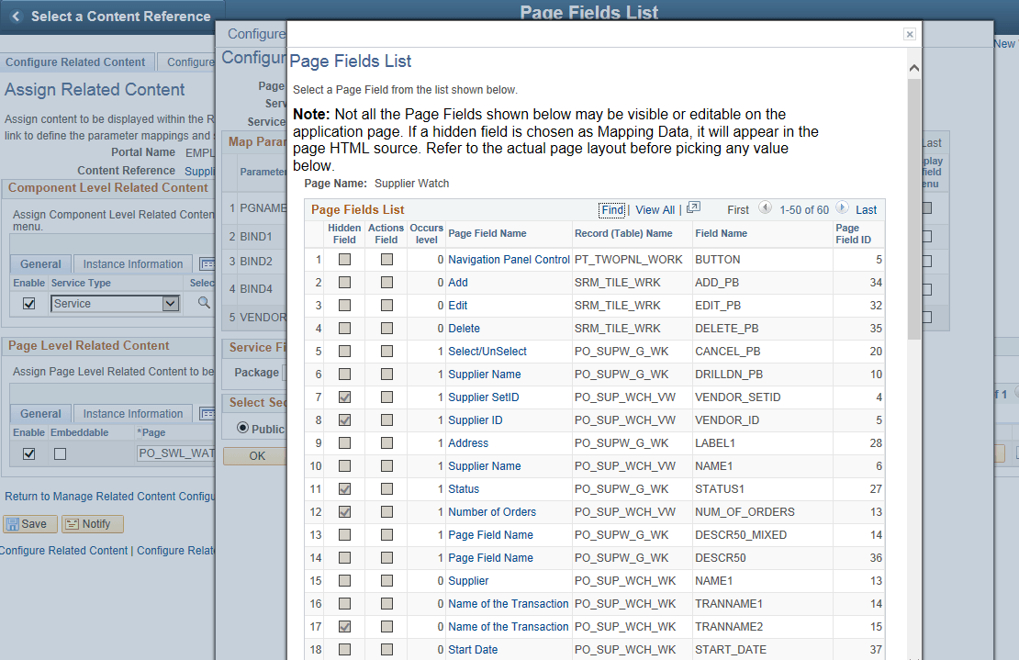This screenshot has width=1019, height=660.
Task: Click the back chevron beside Select a Content Reference
Action: [x=14, y=16]
